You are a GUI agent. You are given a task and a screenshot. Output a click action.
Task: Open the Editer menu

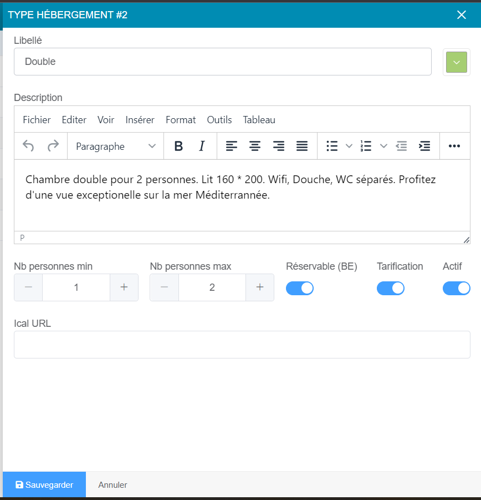[74, 120]
